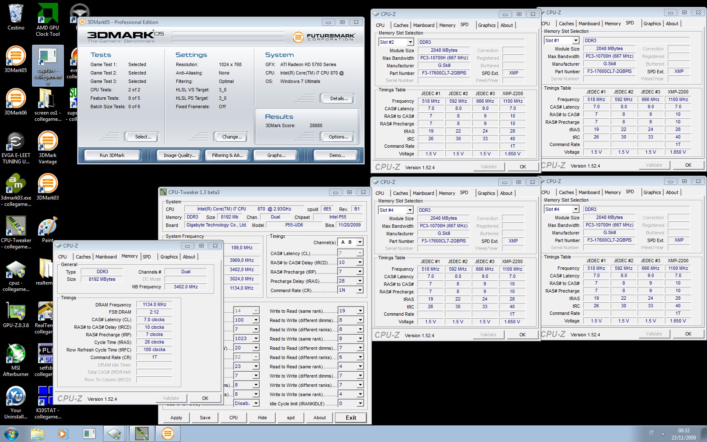Open Write to Read (same rank) dropdown
707x442 pixels.
click(x=360, y=311)
